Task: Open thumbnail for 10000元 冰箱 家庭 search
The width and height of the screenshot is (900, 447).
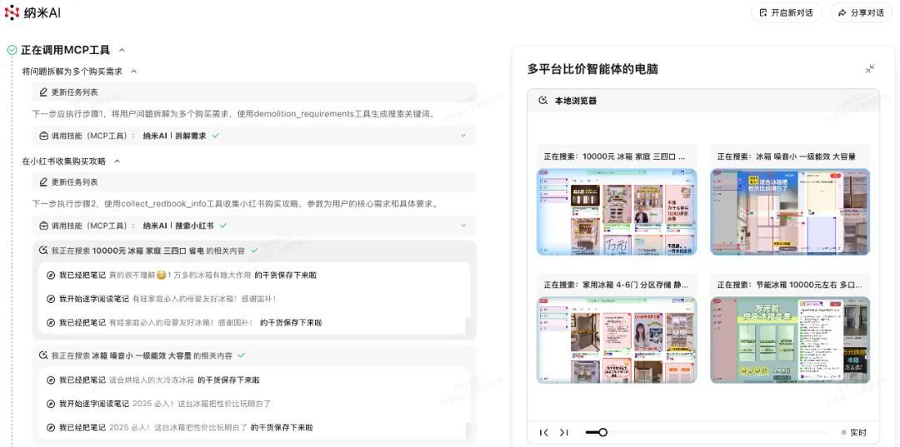Action: (617, 211)
